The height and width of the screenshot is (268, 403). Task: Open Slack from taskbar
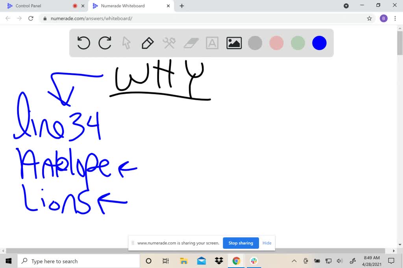pos(254,261)
